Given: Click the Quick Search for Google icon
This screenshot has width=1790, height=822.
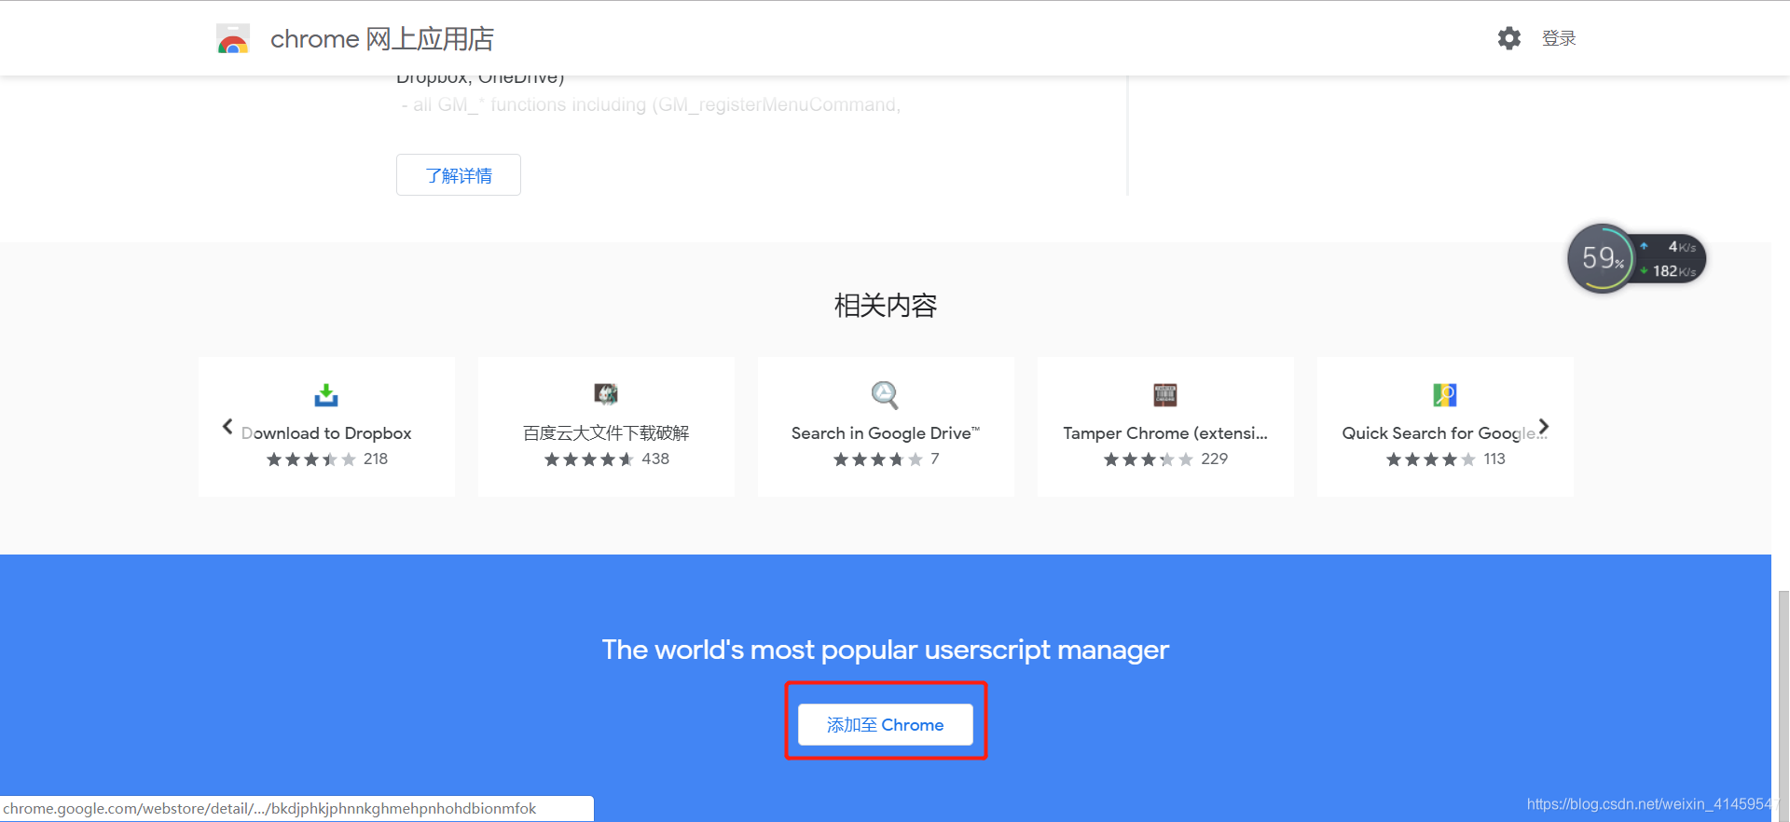Looking at the screenshot, I should point(1445,395).
